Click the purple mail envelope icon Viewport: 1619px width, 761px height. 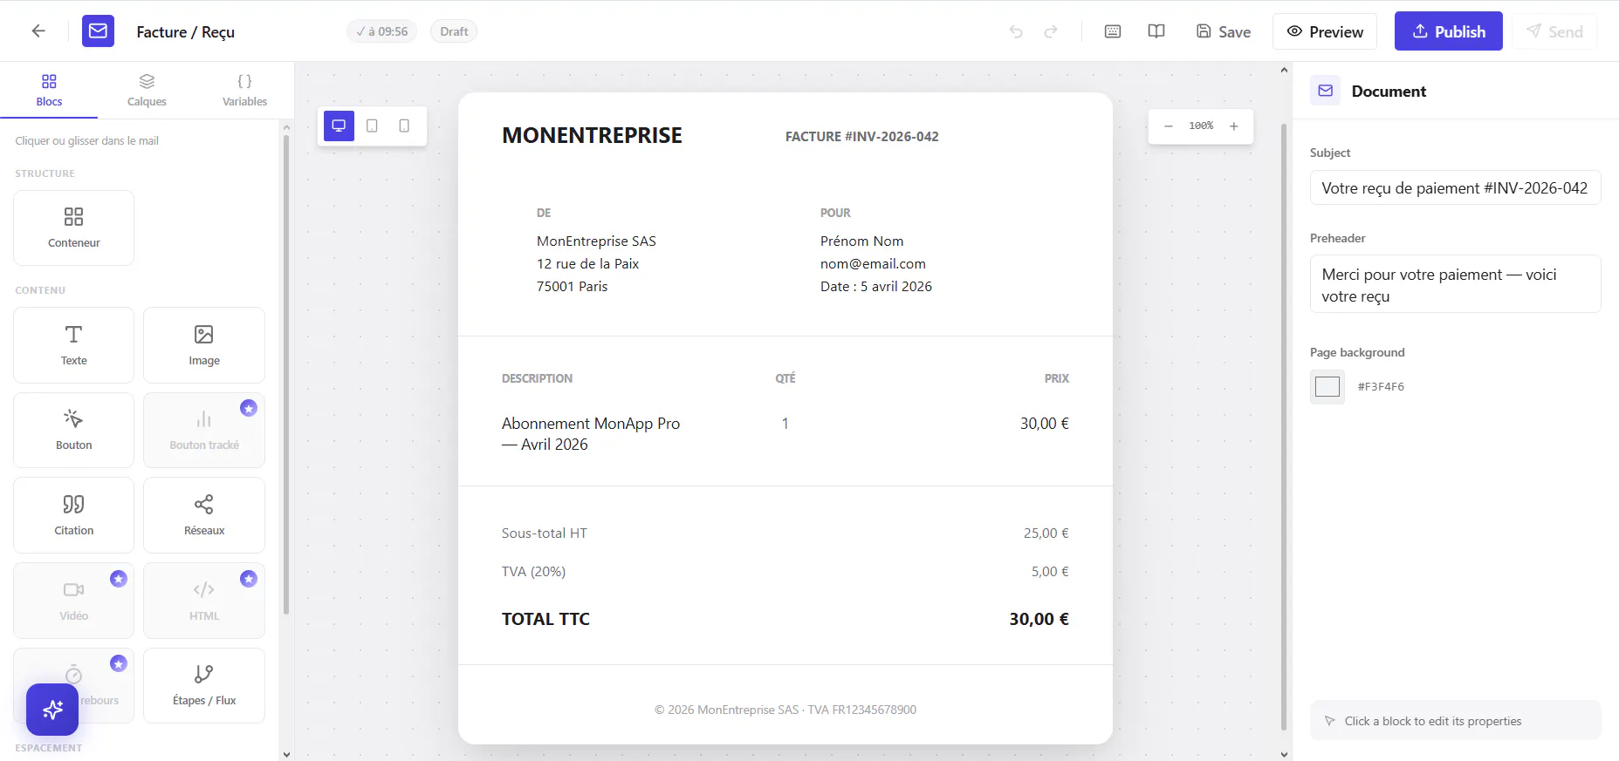tap(98, 31)
